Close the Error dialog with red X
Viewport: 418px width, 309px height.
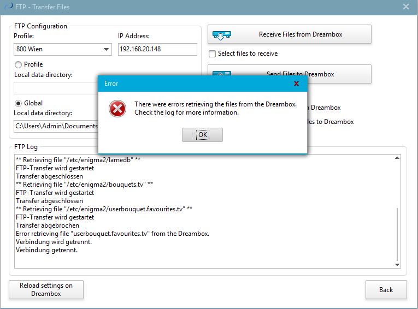tap(296, 84)
